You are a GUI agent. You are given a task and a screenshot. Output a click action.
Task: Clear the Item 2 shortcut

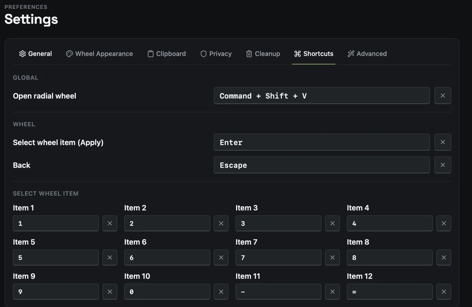(221, 223)
